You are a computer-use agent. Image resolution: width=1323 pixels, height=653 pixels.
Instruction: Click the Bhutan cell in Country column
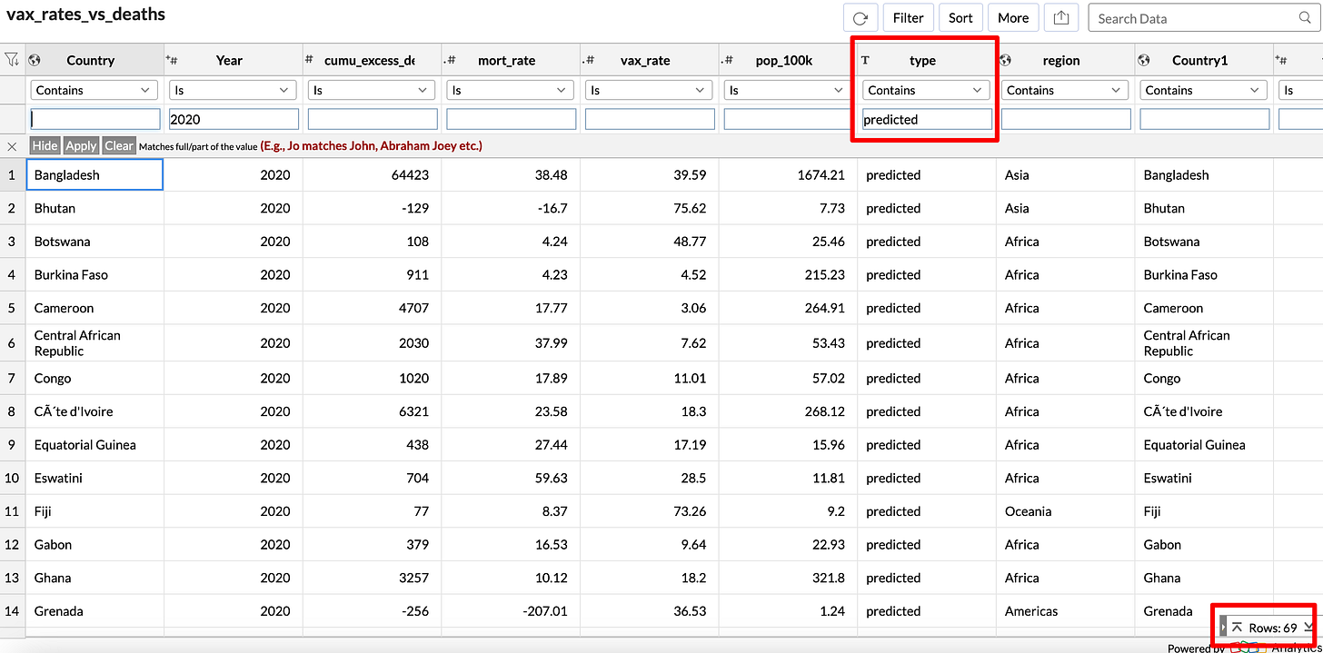tap(94, 208)
